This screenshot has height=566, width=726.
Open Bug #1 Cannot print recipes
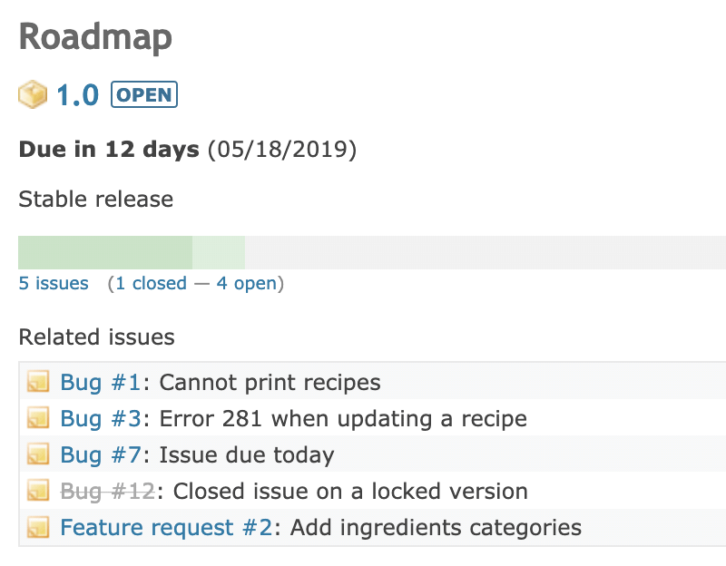pos(101,383)
